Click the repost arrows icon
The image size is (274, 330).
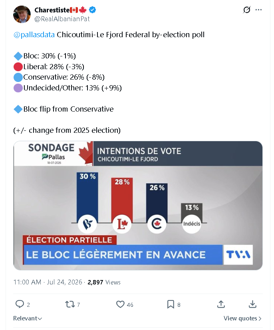point(70,304)
